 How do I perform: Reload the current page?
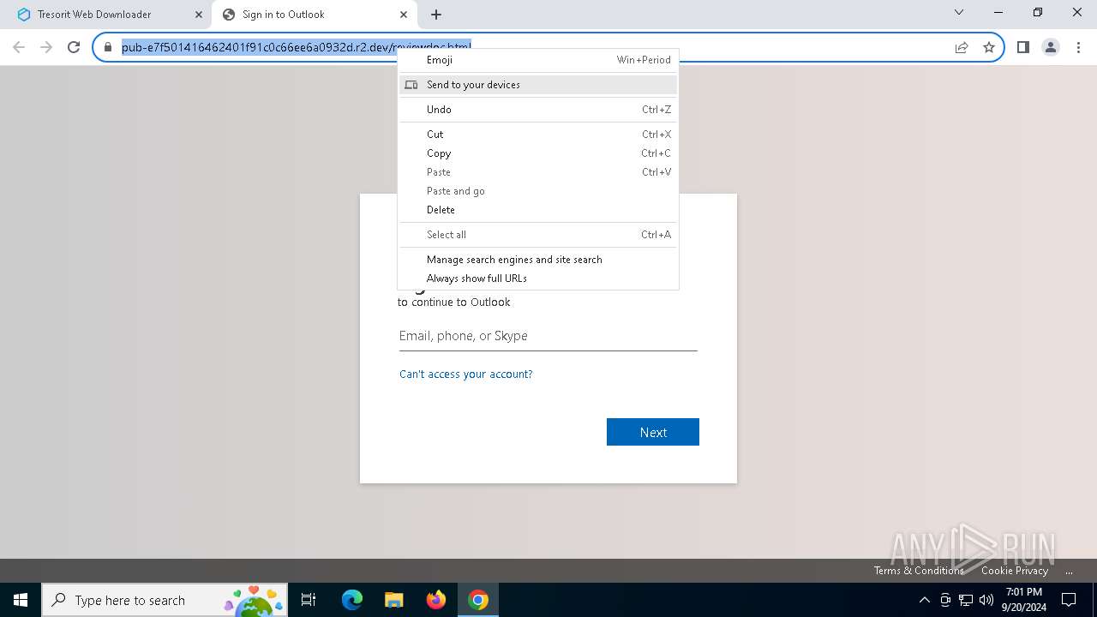(x=74, y=47)
